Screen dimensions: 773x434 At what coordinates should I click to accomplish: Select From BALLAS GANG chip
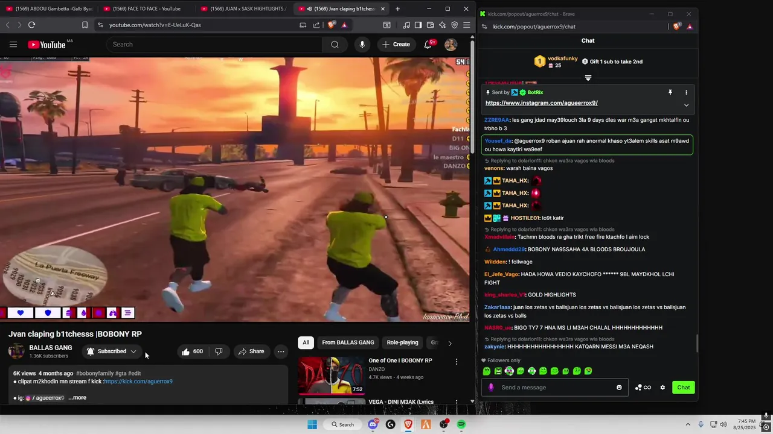click(348, 342)
